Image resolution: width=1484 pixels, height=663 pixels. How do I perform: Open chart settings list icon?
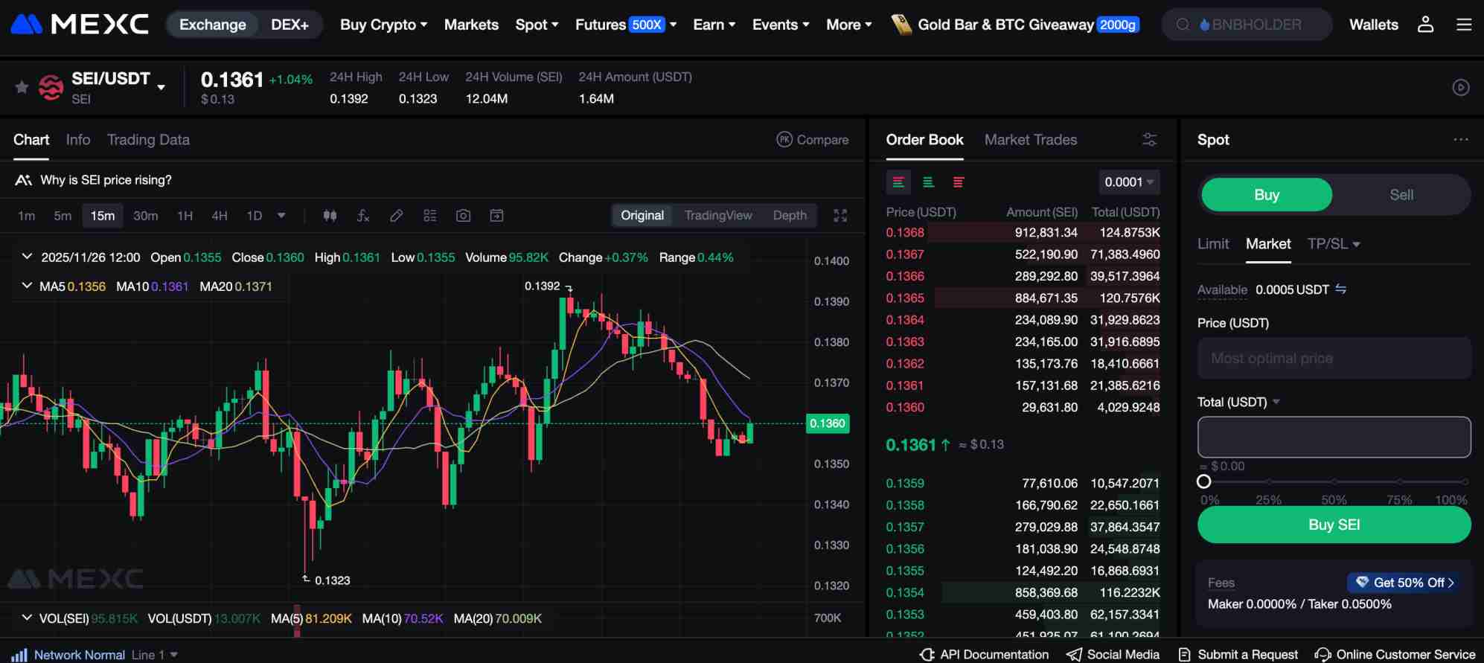pyautogui.click(x=429, y=216)
